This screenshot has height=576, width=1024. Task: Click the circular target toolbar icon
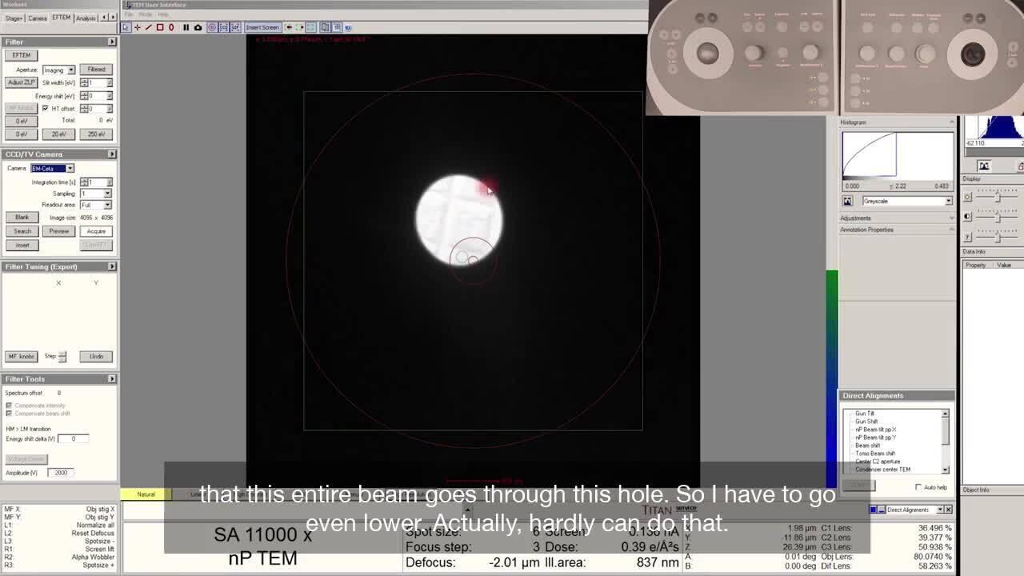212,27
